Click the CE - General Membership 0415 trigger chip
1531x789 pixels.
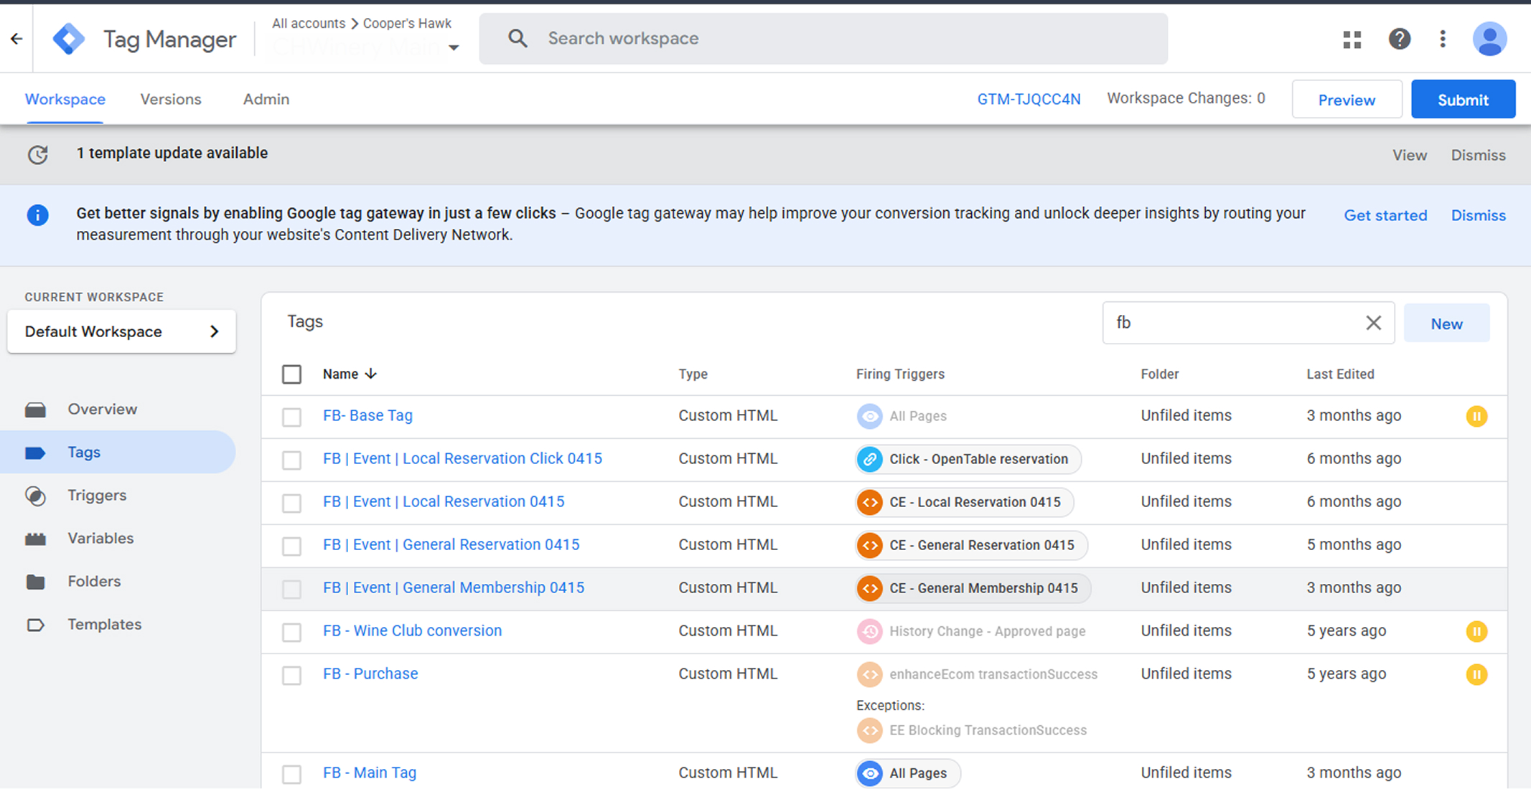(x=973, y=588)
